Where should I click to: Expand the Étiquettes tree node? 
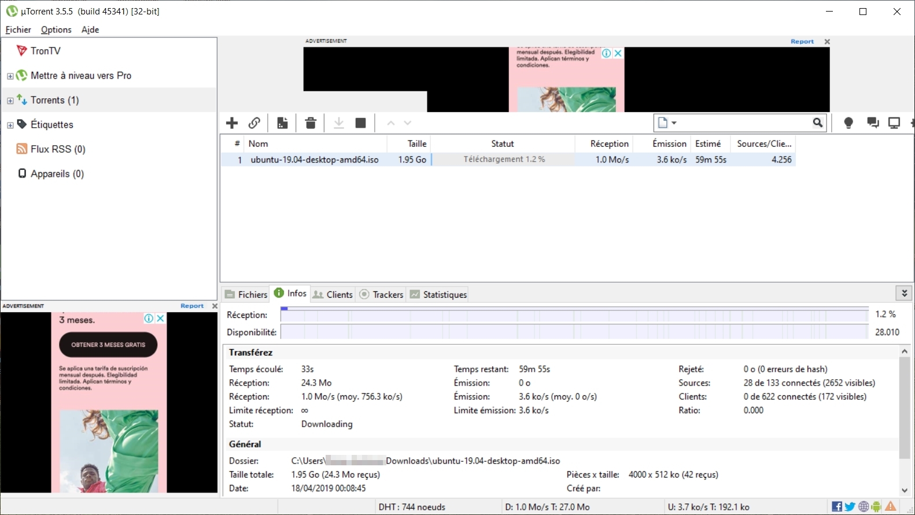click(x=10, y=125)
